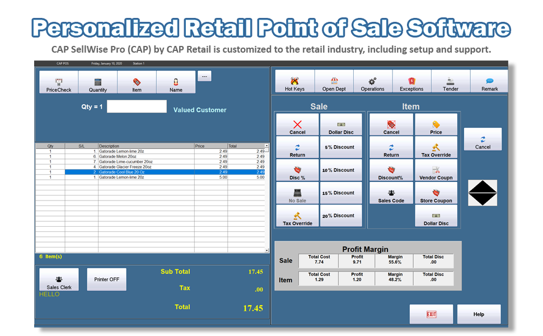Expand the three-dash more options button
Image resolution: width=543 pixels, height=336 pixels.
click(204, 77)
